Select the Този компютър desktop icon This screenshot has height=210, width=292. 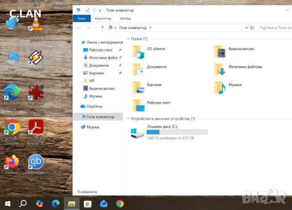tap(12, 63)
